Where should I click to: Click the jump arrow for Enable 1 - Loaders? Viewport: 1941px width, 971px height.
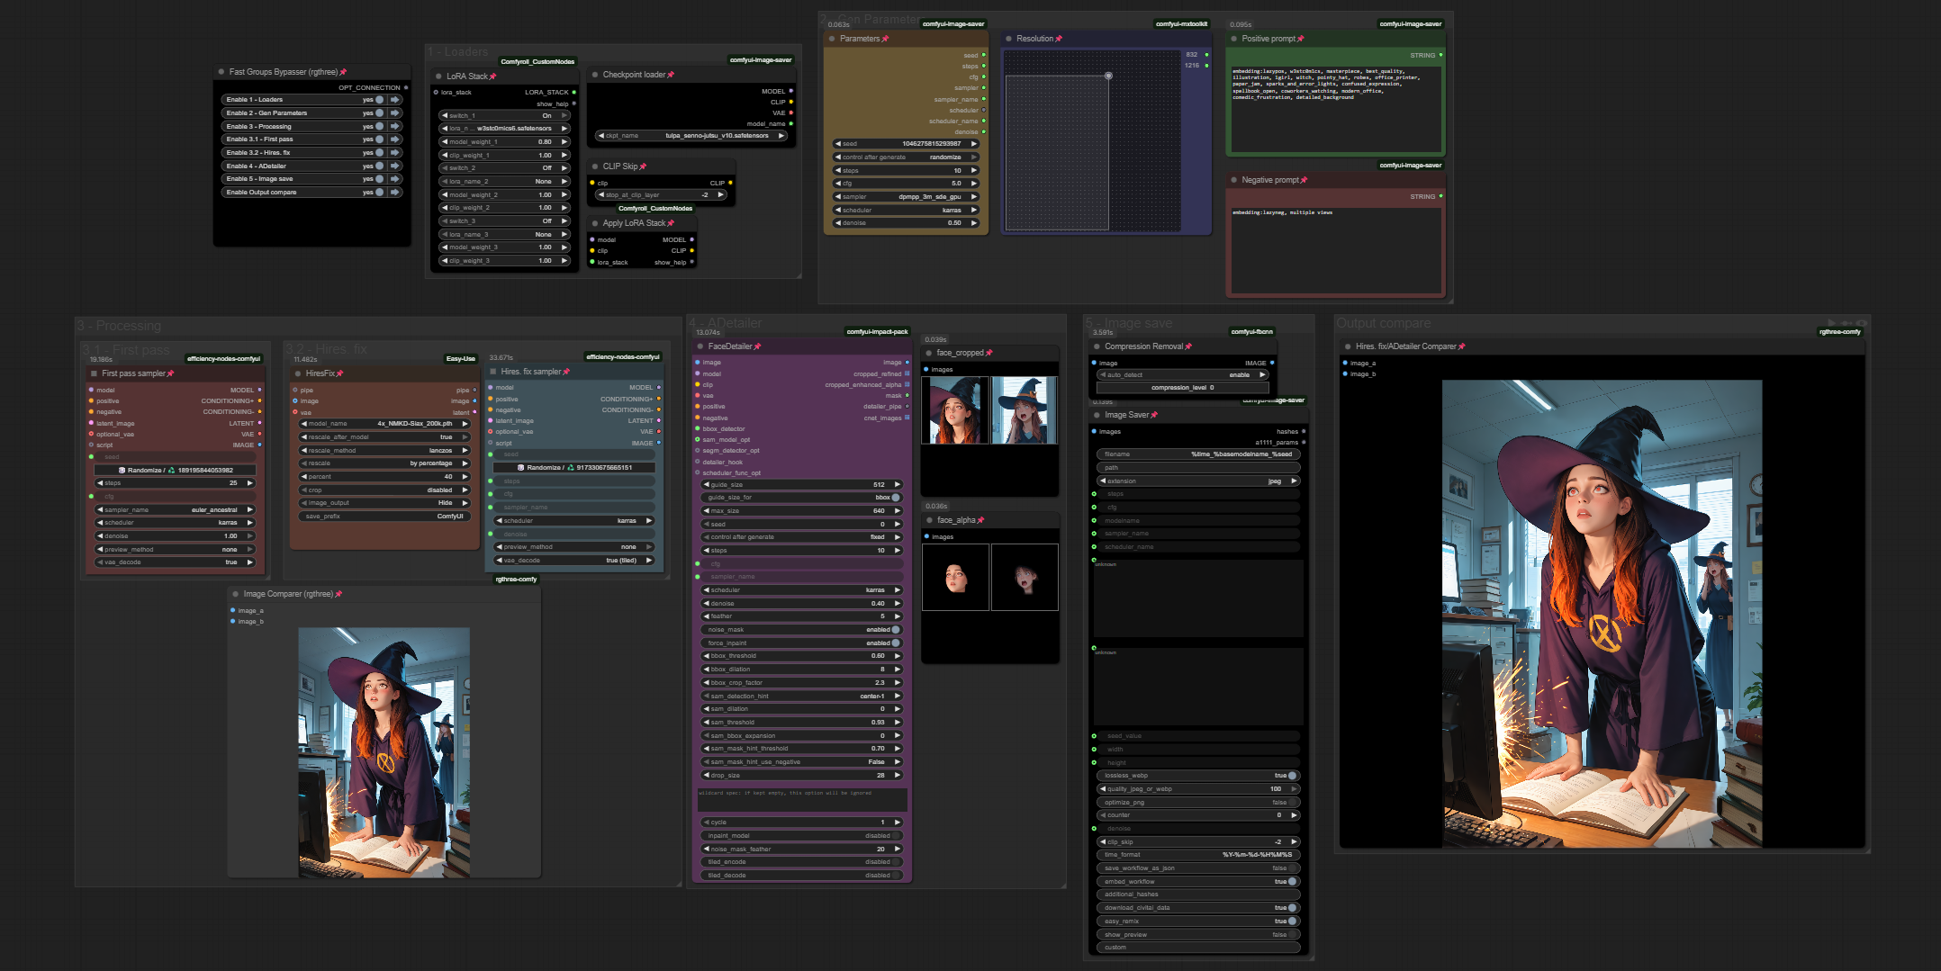[x=395, y=100]
